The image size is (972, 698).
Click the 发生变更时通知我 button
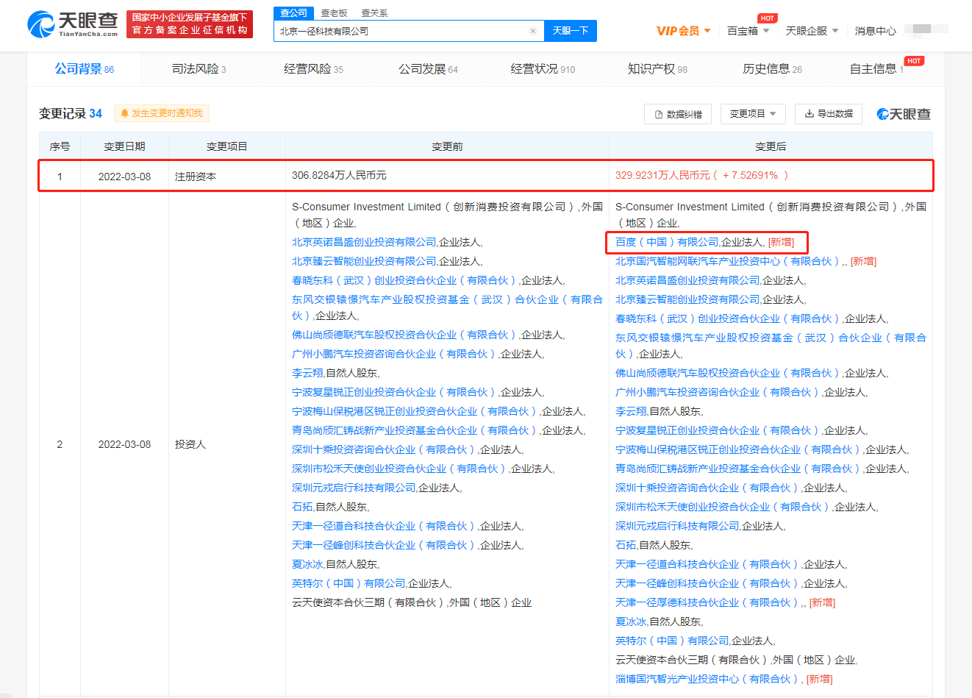[x=162, y=113]
